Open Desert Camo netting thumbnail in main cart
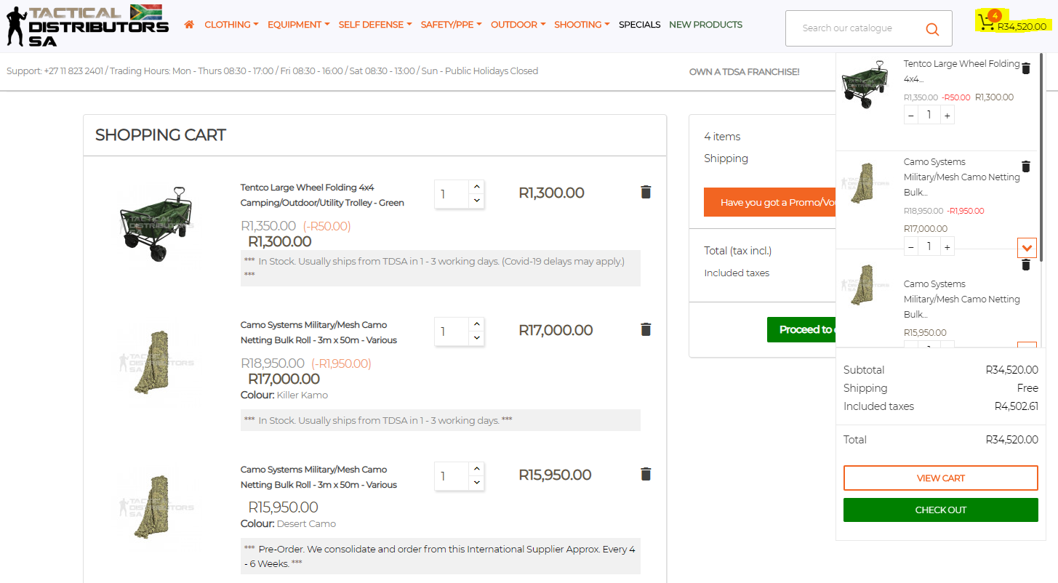This screenshot has height=583, width=1058. pyautogui.click(x=156, y=506)
